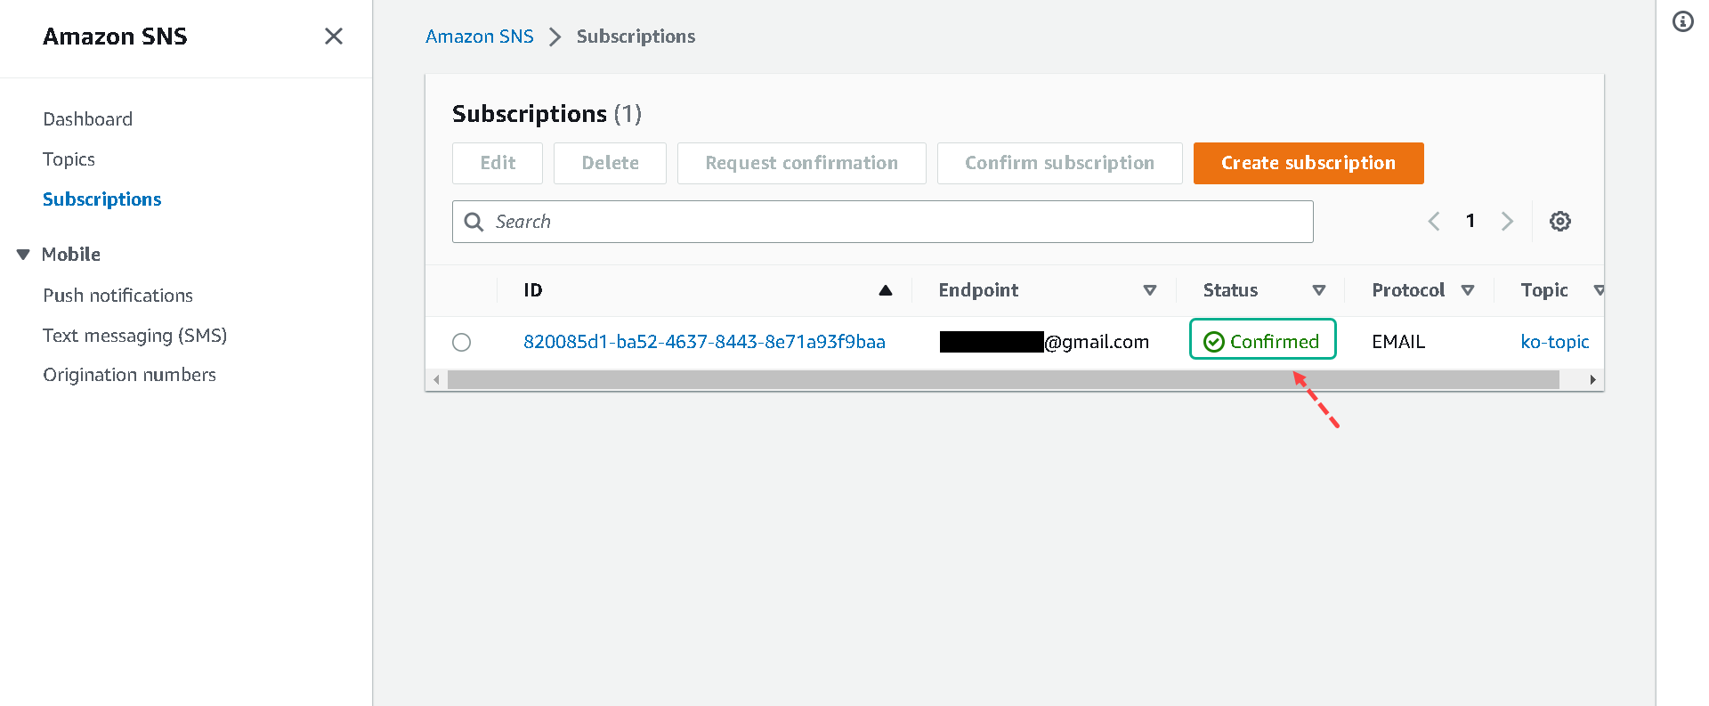Viewport: 1709px width, 706px height.
Task: Go to the next page of subscriptions
Action: [1507, 222]
